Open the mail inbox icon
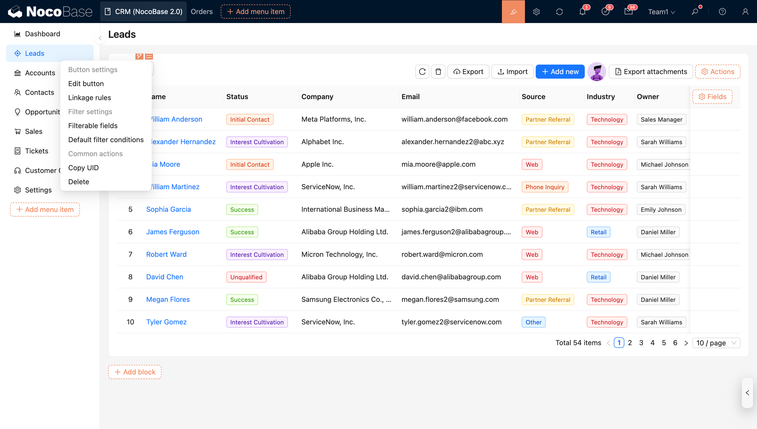Image resolution: width=757 pixels, height=429 pixels. coord(628,12)
